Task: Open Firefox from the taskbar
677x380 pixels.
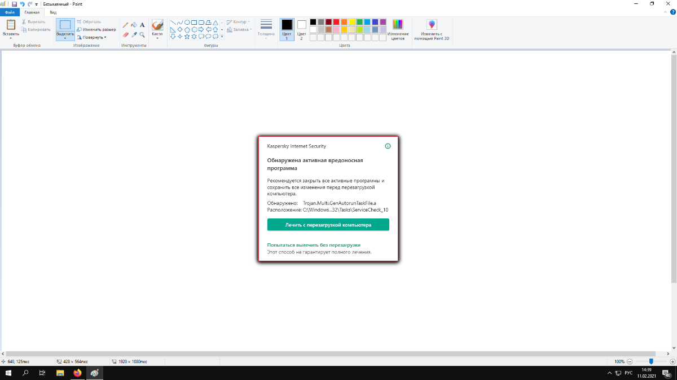Action: click(77, 373)
